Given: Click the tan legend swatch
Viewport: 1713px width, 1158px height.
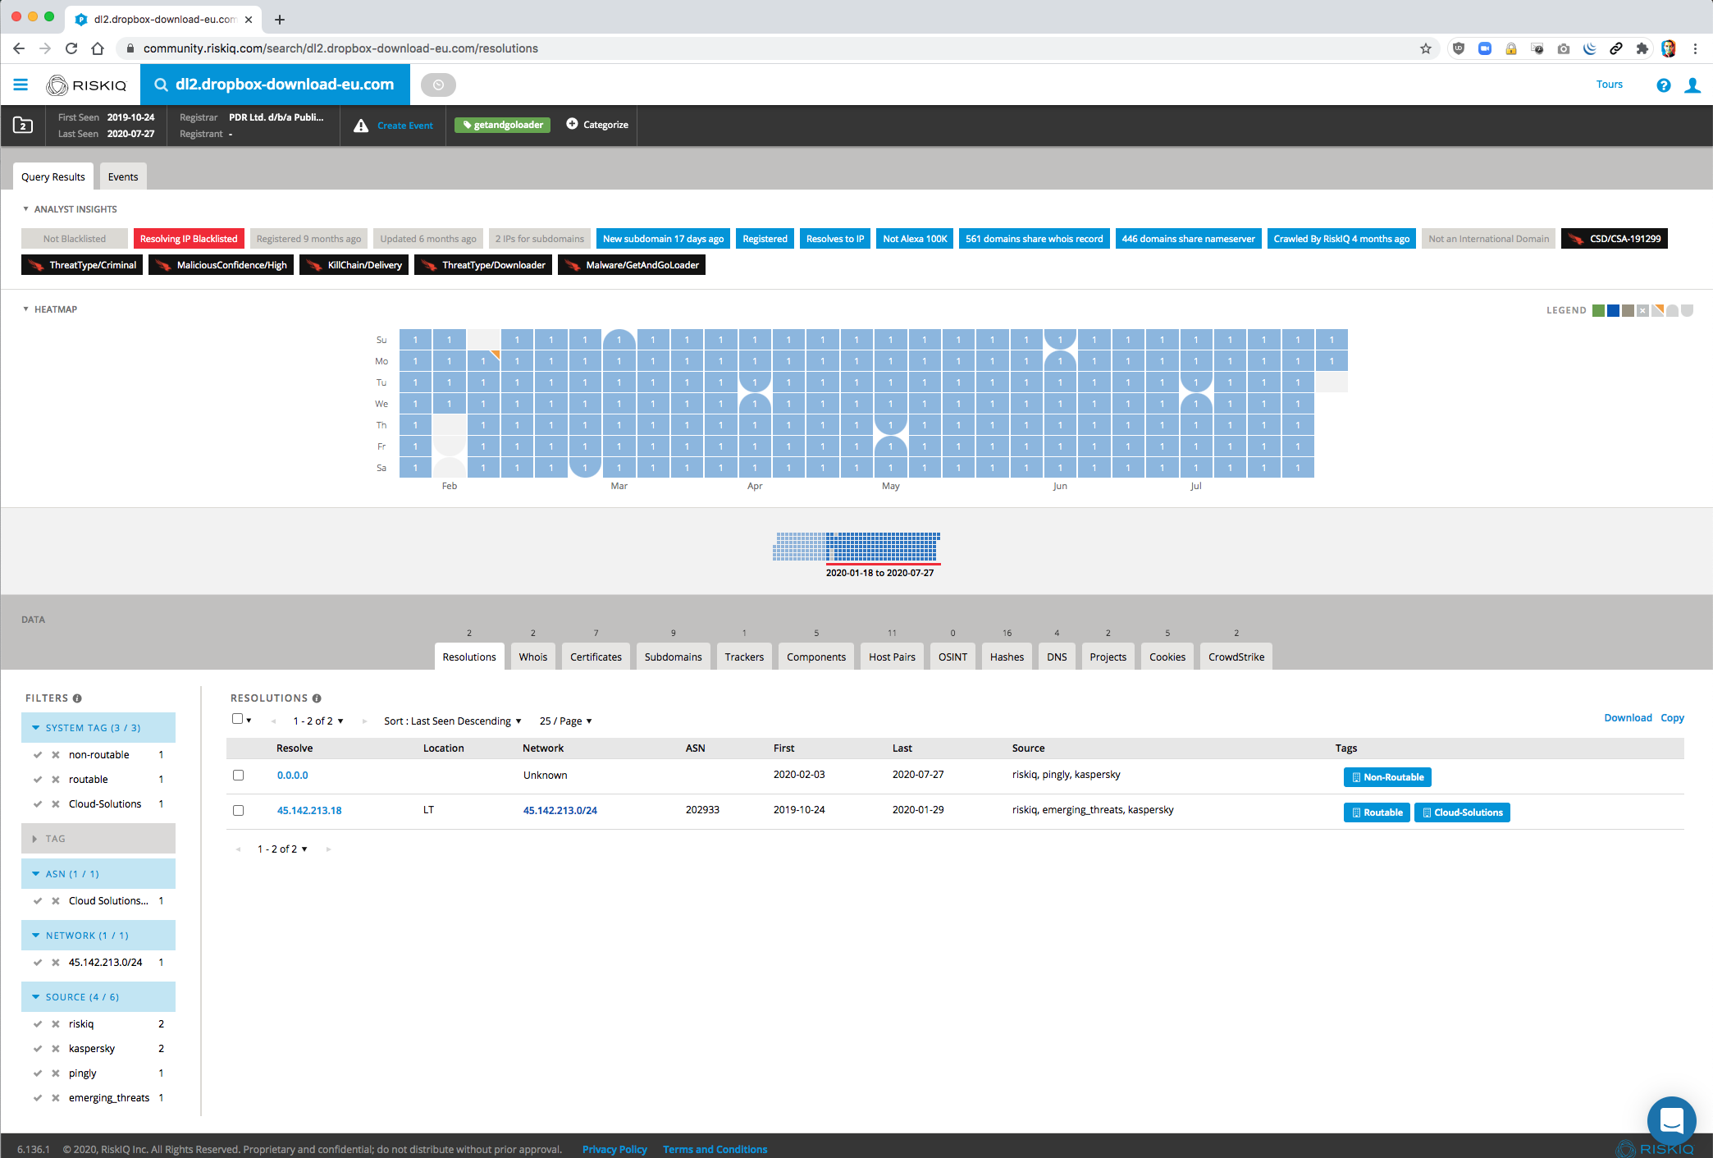Looking at the screenshot, I should point(1628,310).
